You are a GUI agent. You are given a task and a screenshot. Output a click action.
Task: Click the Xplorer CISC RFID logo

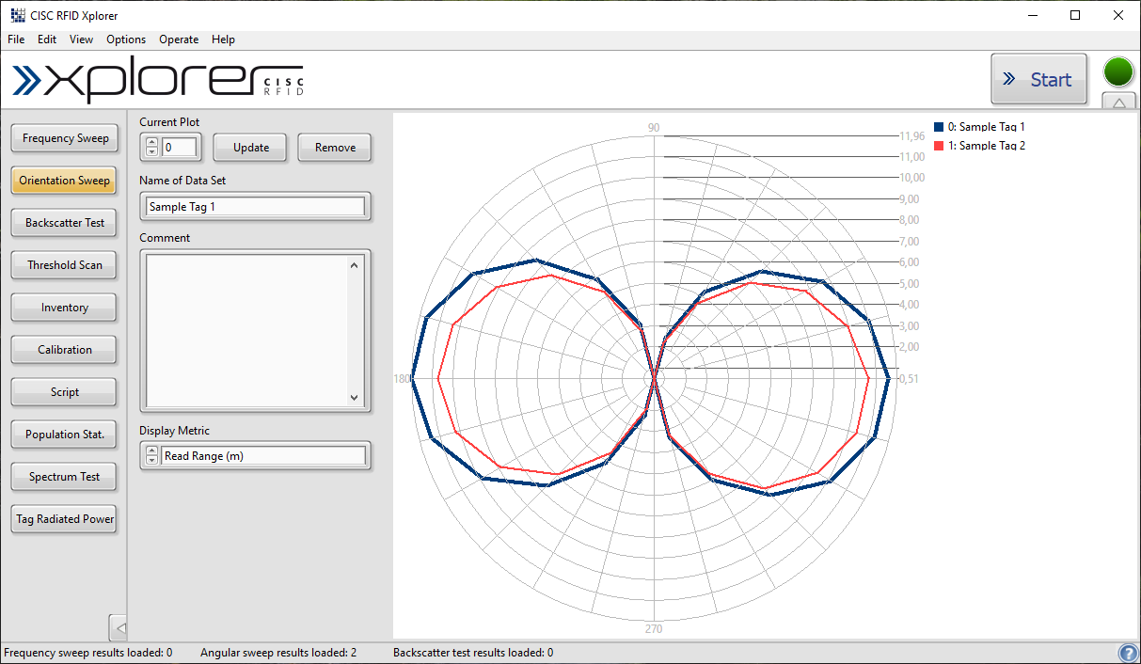click(157, 82)
